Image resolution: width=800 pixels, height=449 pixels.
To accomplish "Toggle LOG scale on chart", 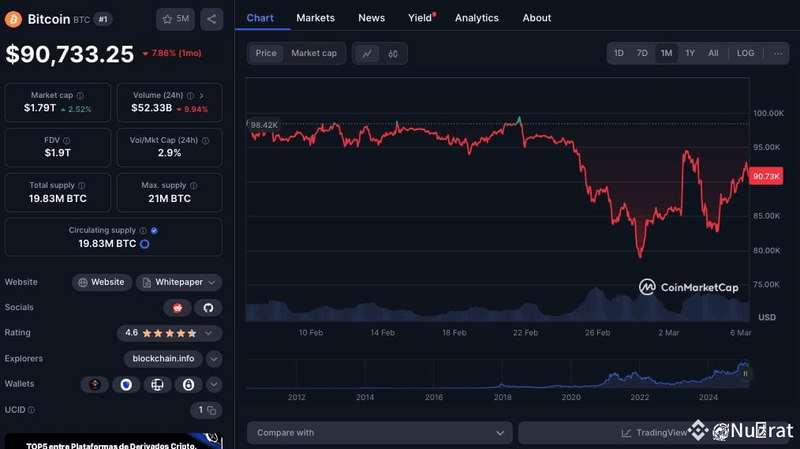I will [746, 53].
